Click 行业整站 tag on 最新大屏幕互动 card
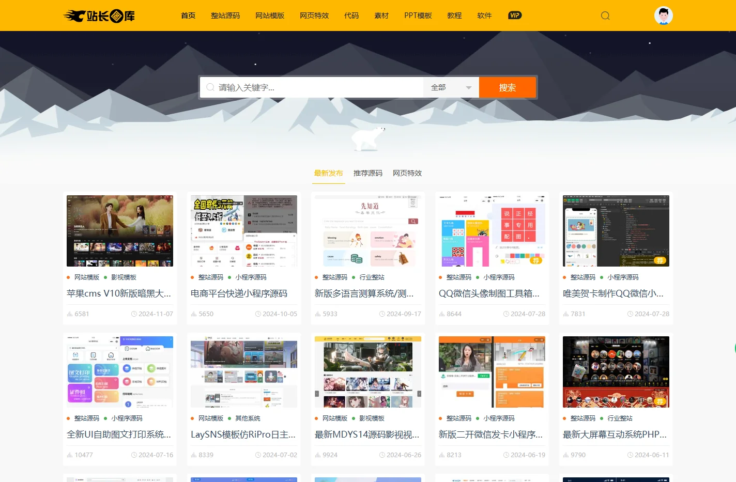The height and width of the screenshot is (482, 736). click(620, 418)
